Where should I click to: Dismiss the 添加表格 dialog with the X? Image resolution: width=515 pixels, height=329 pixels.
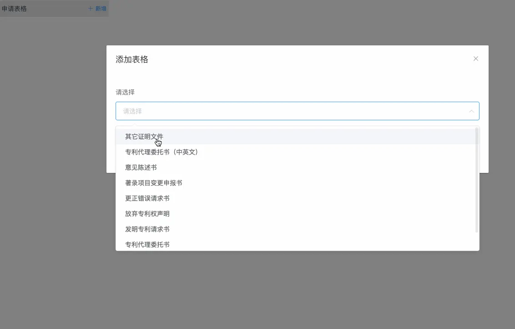click(x=475, y=59)
